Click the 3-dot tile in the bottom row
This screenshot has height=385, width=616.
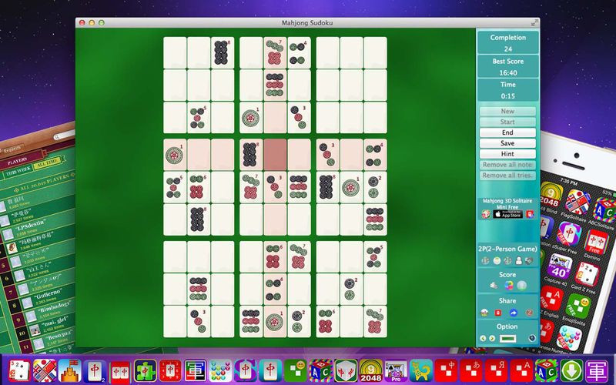point(199,322)
